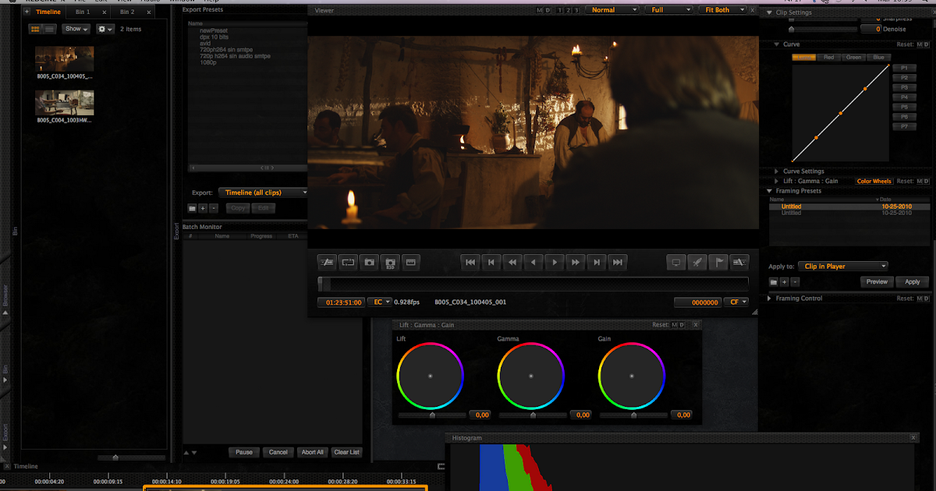Select the avid export preset

coord(205,44)
